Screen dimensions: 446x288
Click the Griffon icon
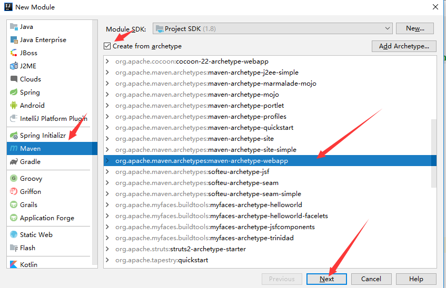[14, 192]
